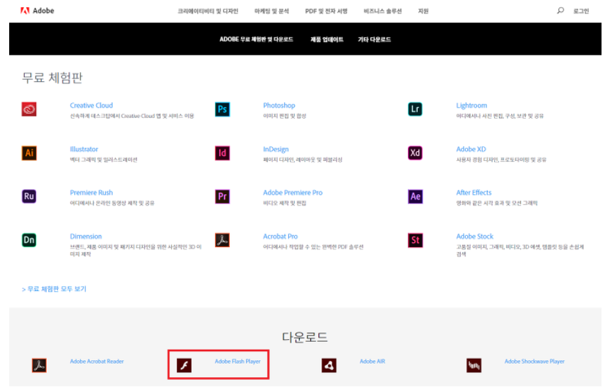Open the Adobe XD link
The image size is (610, 392).
click(x=471, y=149)
